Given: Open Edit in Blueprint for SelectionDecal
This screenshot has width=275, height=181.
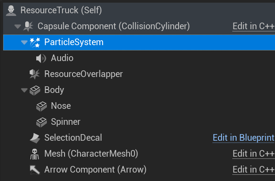Looking at the screenshot, I should point(243,138).
